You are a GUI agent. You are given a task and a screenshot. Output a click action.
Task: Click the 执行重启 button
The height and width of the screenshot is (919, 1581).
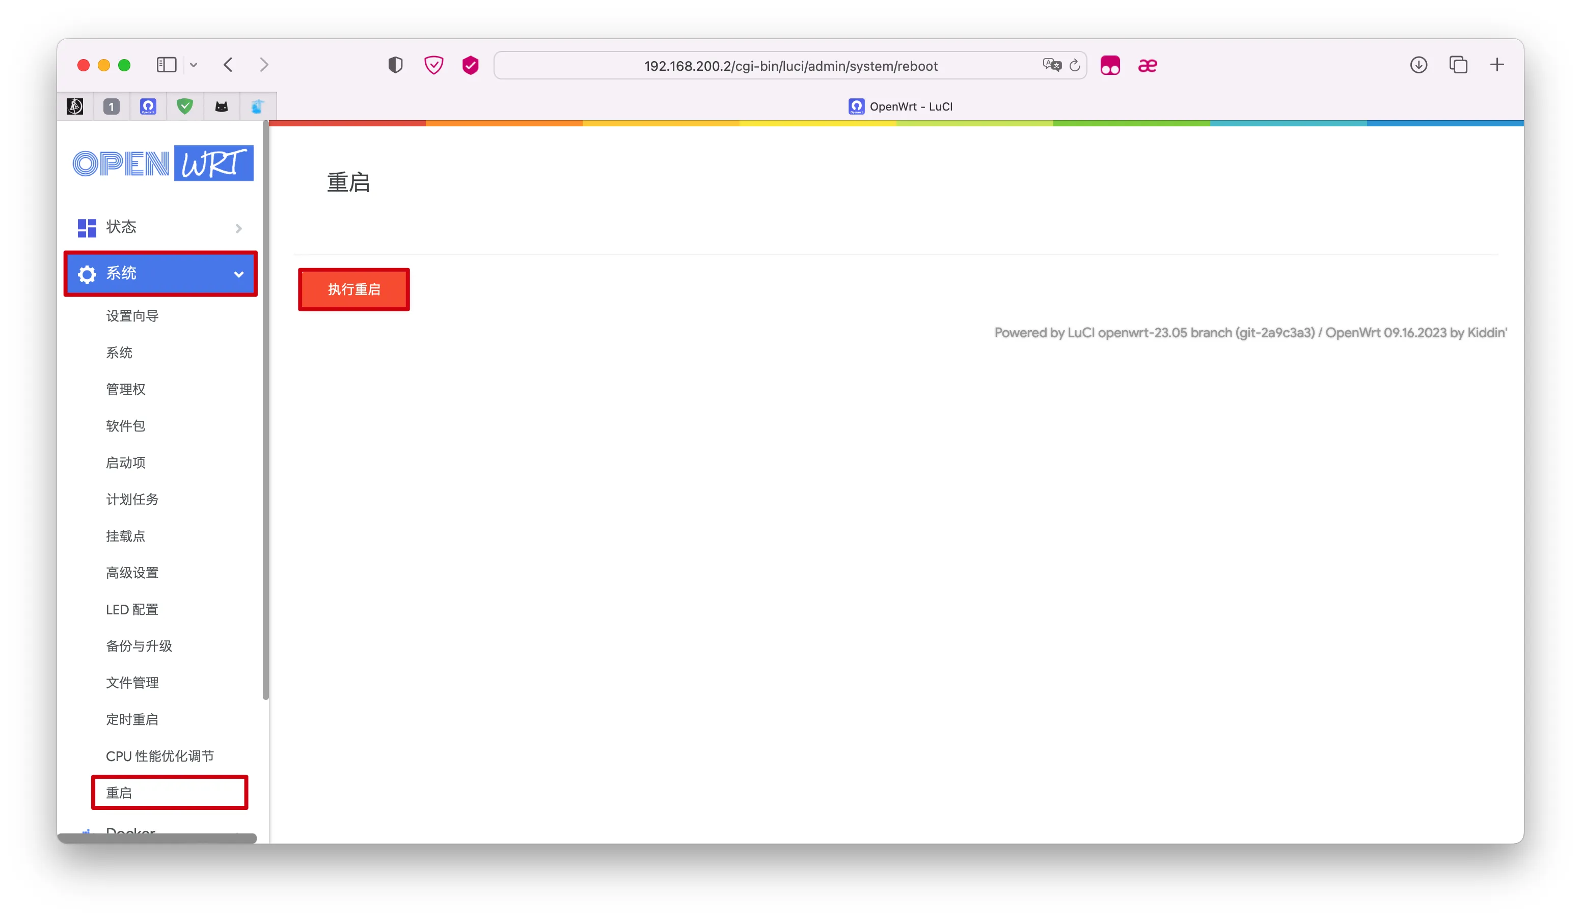tap(354, 289)
